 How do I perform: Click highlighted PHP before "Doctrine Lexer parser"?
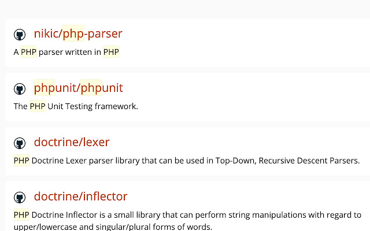21,161
